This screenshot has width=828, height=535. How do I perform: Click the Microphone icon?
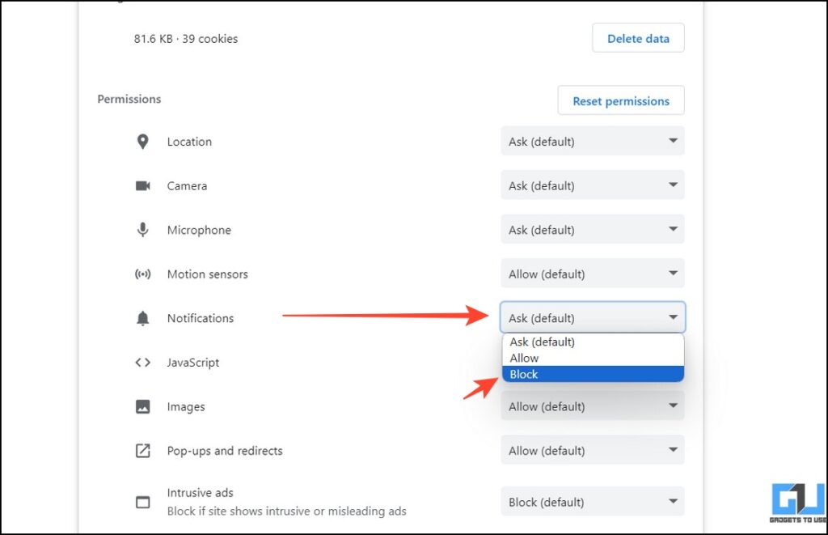click(x=142, y=229)
